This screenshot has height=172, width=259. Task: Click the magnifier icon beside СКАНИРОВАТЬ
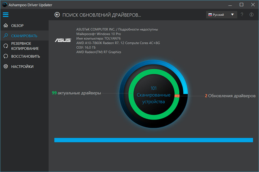[x=6, y=36]
